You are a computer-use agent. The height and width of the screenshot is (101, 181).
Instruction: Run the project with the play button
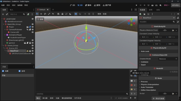pyautogui.click(x=136, y=5)
